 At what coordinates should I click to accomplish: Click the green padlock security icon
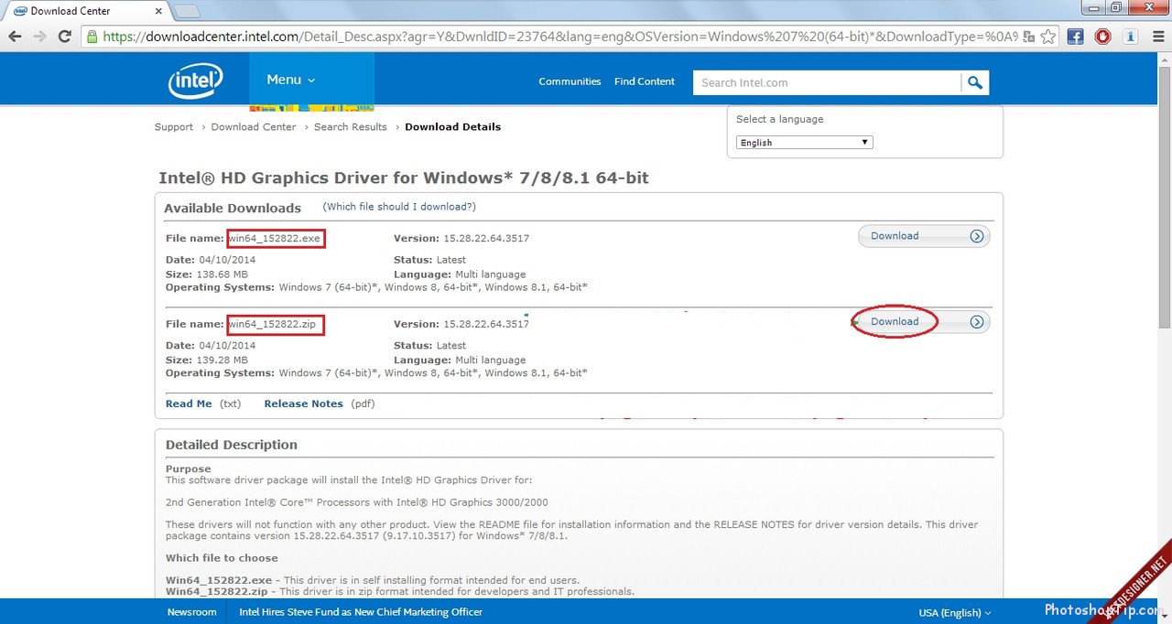pos(92,37)
